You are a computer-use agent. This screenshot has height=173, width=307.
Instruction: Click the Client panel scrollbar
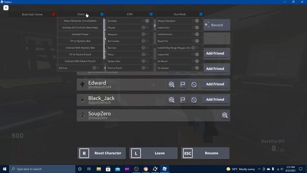click(x=104, y=38)
